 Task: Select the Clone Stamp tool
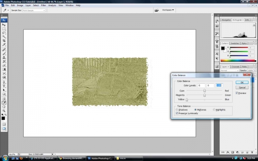point(4,58)
